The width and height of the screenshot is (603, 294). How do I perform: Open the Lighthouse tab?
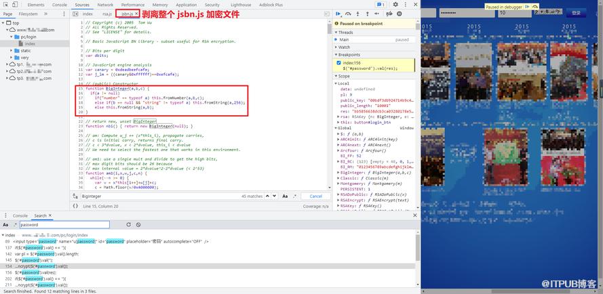click(241, 5)
